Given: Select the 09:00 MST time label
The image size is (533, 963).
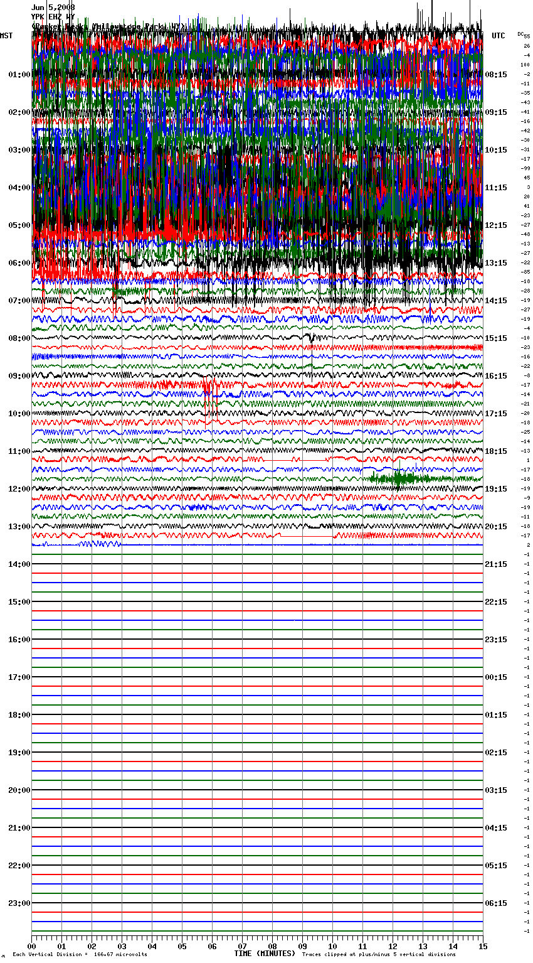Looking at the screenshot, I should pyautogui.click(x=19, y=376).
